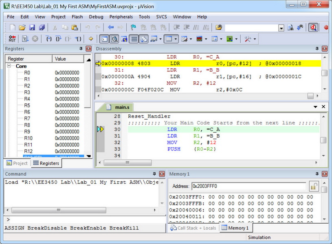This screenshot has height=244, width=332.
Task: Click the Save file icon
Action: click(32, 28)
